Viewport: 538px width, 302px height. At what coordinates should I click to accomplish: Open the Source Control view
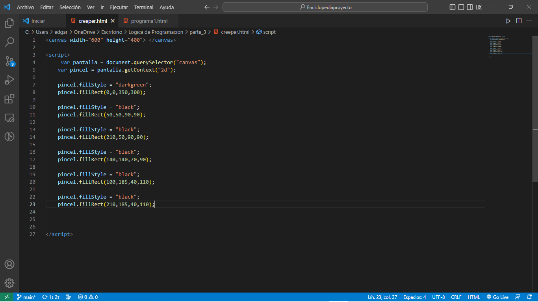coord(9,61)
